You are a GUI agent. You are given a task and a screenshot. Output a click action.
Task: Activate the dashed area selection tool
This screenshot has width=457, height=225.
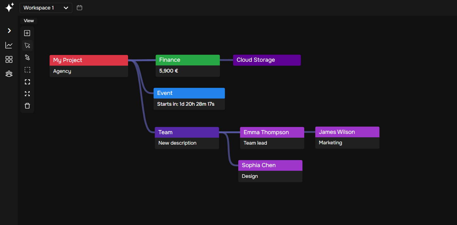coord(27,70)
